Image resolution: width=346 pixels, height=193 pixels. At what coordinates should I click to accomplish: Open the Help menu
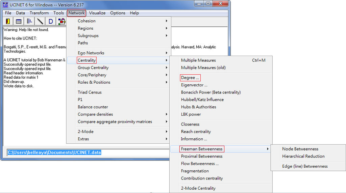[134, 13]
